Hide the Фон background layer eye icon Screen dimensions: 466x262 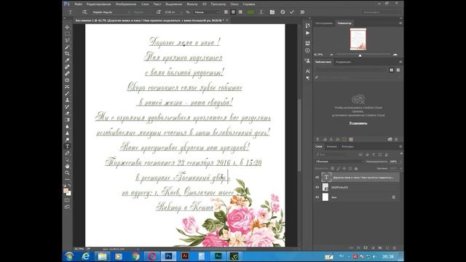[317, 197]
